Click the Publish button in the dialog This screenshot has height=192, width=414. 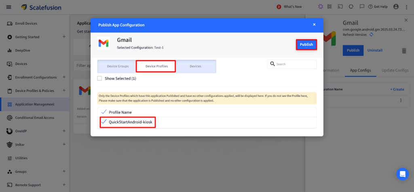click(x=306, y=44)
